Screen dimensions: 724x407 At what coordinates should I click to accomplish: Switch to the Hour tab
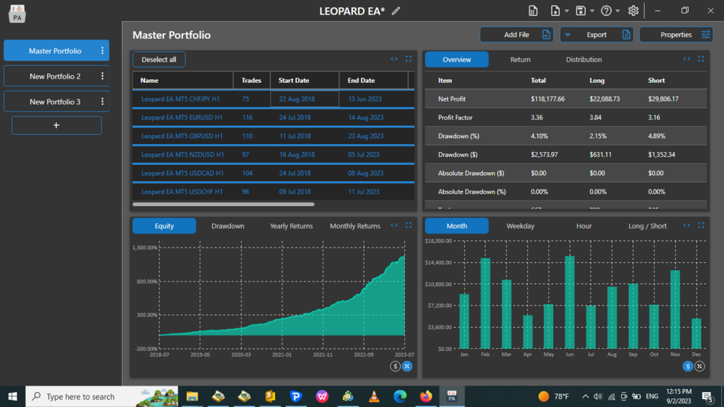coord(584,225)
